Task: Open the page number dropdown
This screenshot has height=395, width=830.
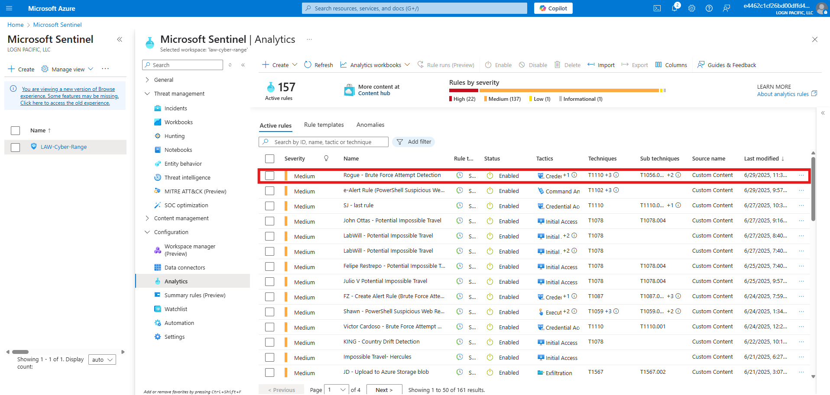Action: [337, 390]
